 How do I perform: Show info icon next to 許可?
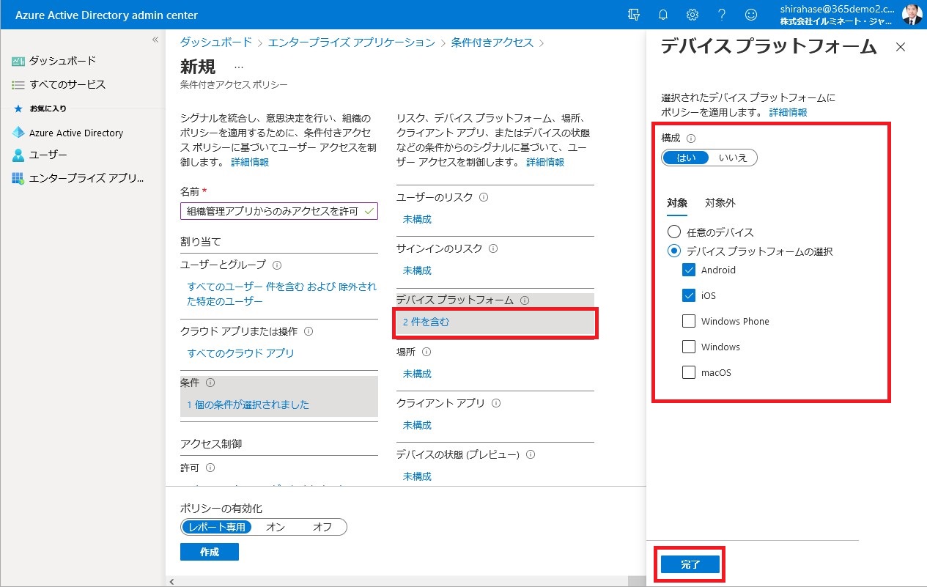coord(210,468)
